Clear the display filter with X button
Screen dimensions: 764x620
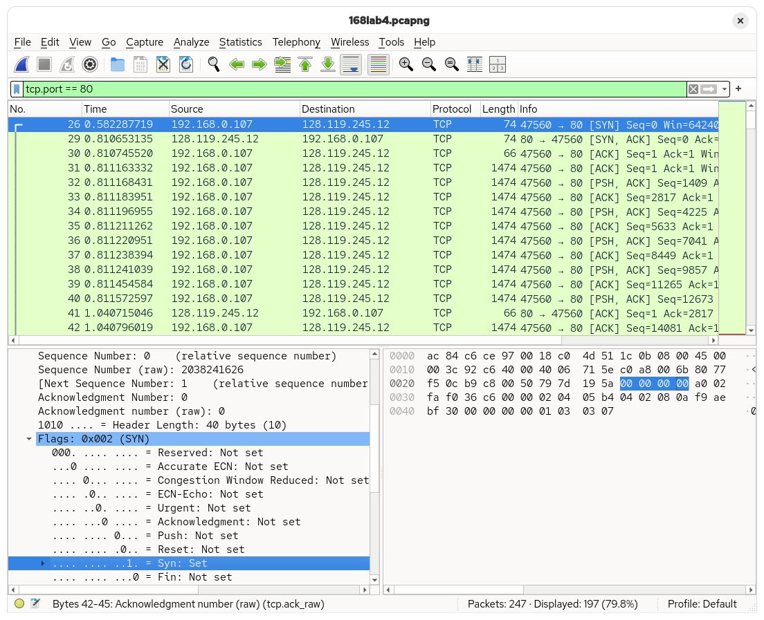pos(693,89)
